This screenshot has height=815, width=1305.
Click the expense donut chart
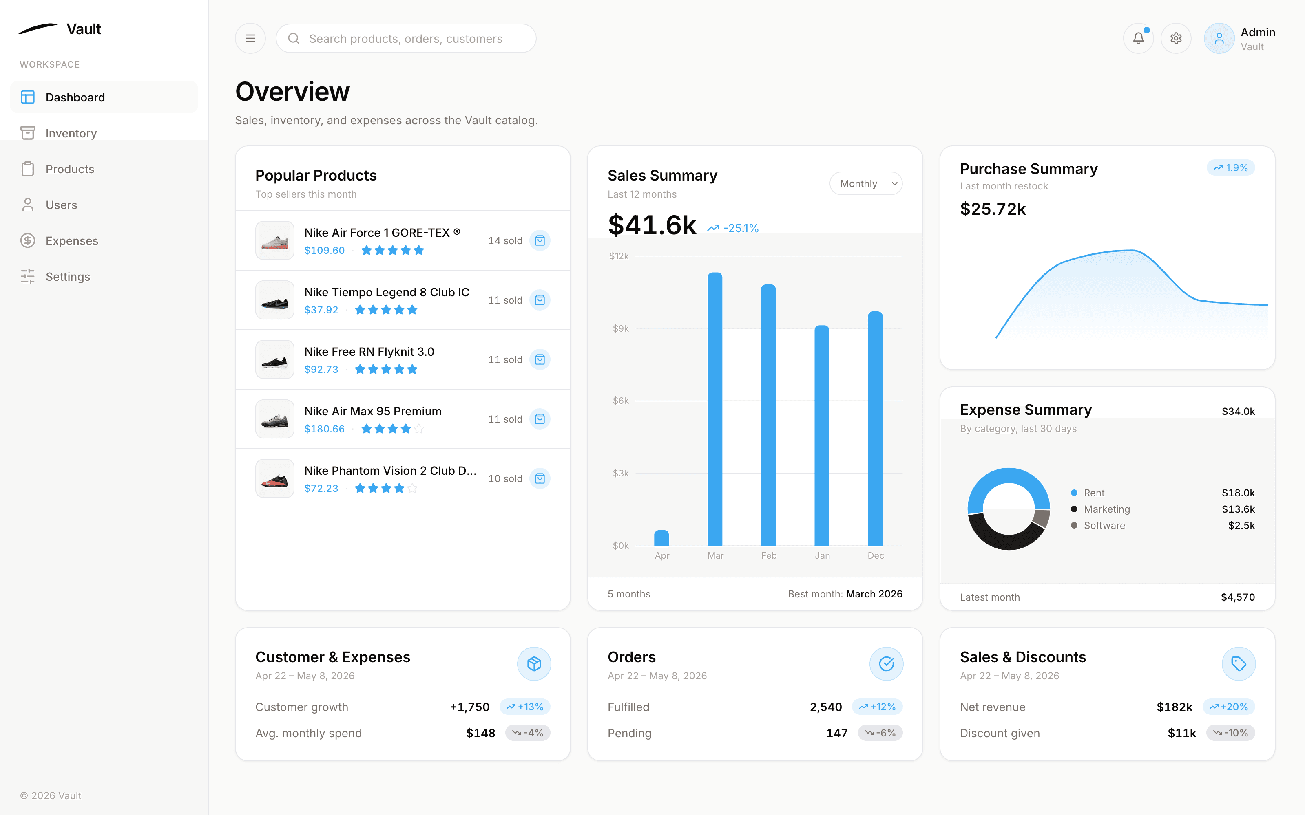tap(1009, 509)
